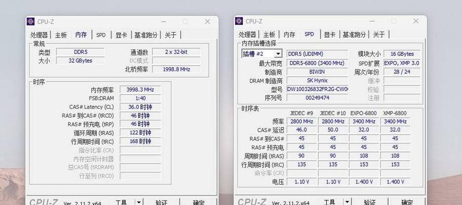Open 基准跑分 tab in left CPU-Z window
The height and width of the screenshot is (205, 462).
[146, 35]
